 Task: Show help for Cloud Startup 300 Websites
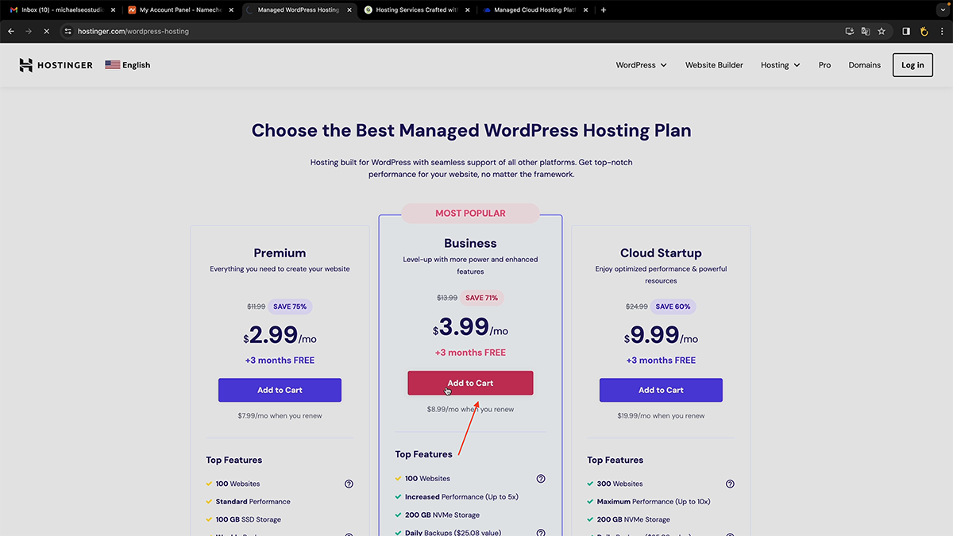point(730,484)
